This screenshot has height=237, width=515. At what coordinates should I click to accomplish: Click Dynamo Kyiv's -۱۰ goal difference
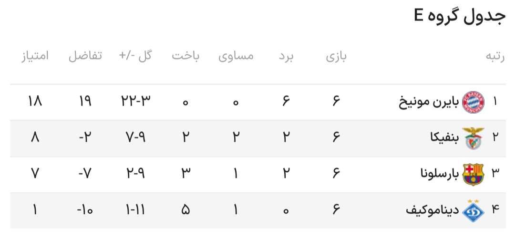point(85,210)
